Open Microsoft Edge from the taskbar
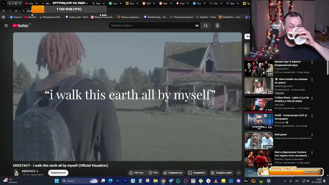 click(x=111, y=181)
